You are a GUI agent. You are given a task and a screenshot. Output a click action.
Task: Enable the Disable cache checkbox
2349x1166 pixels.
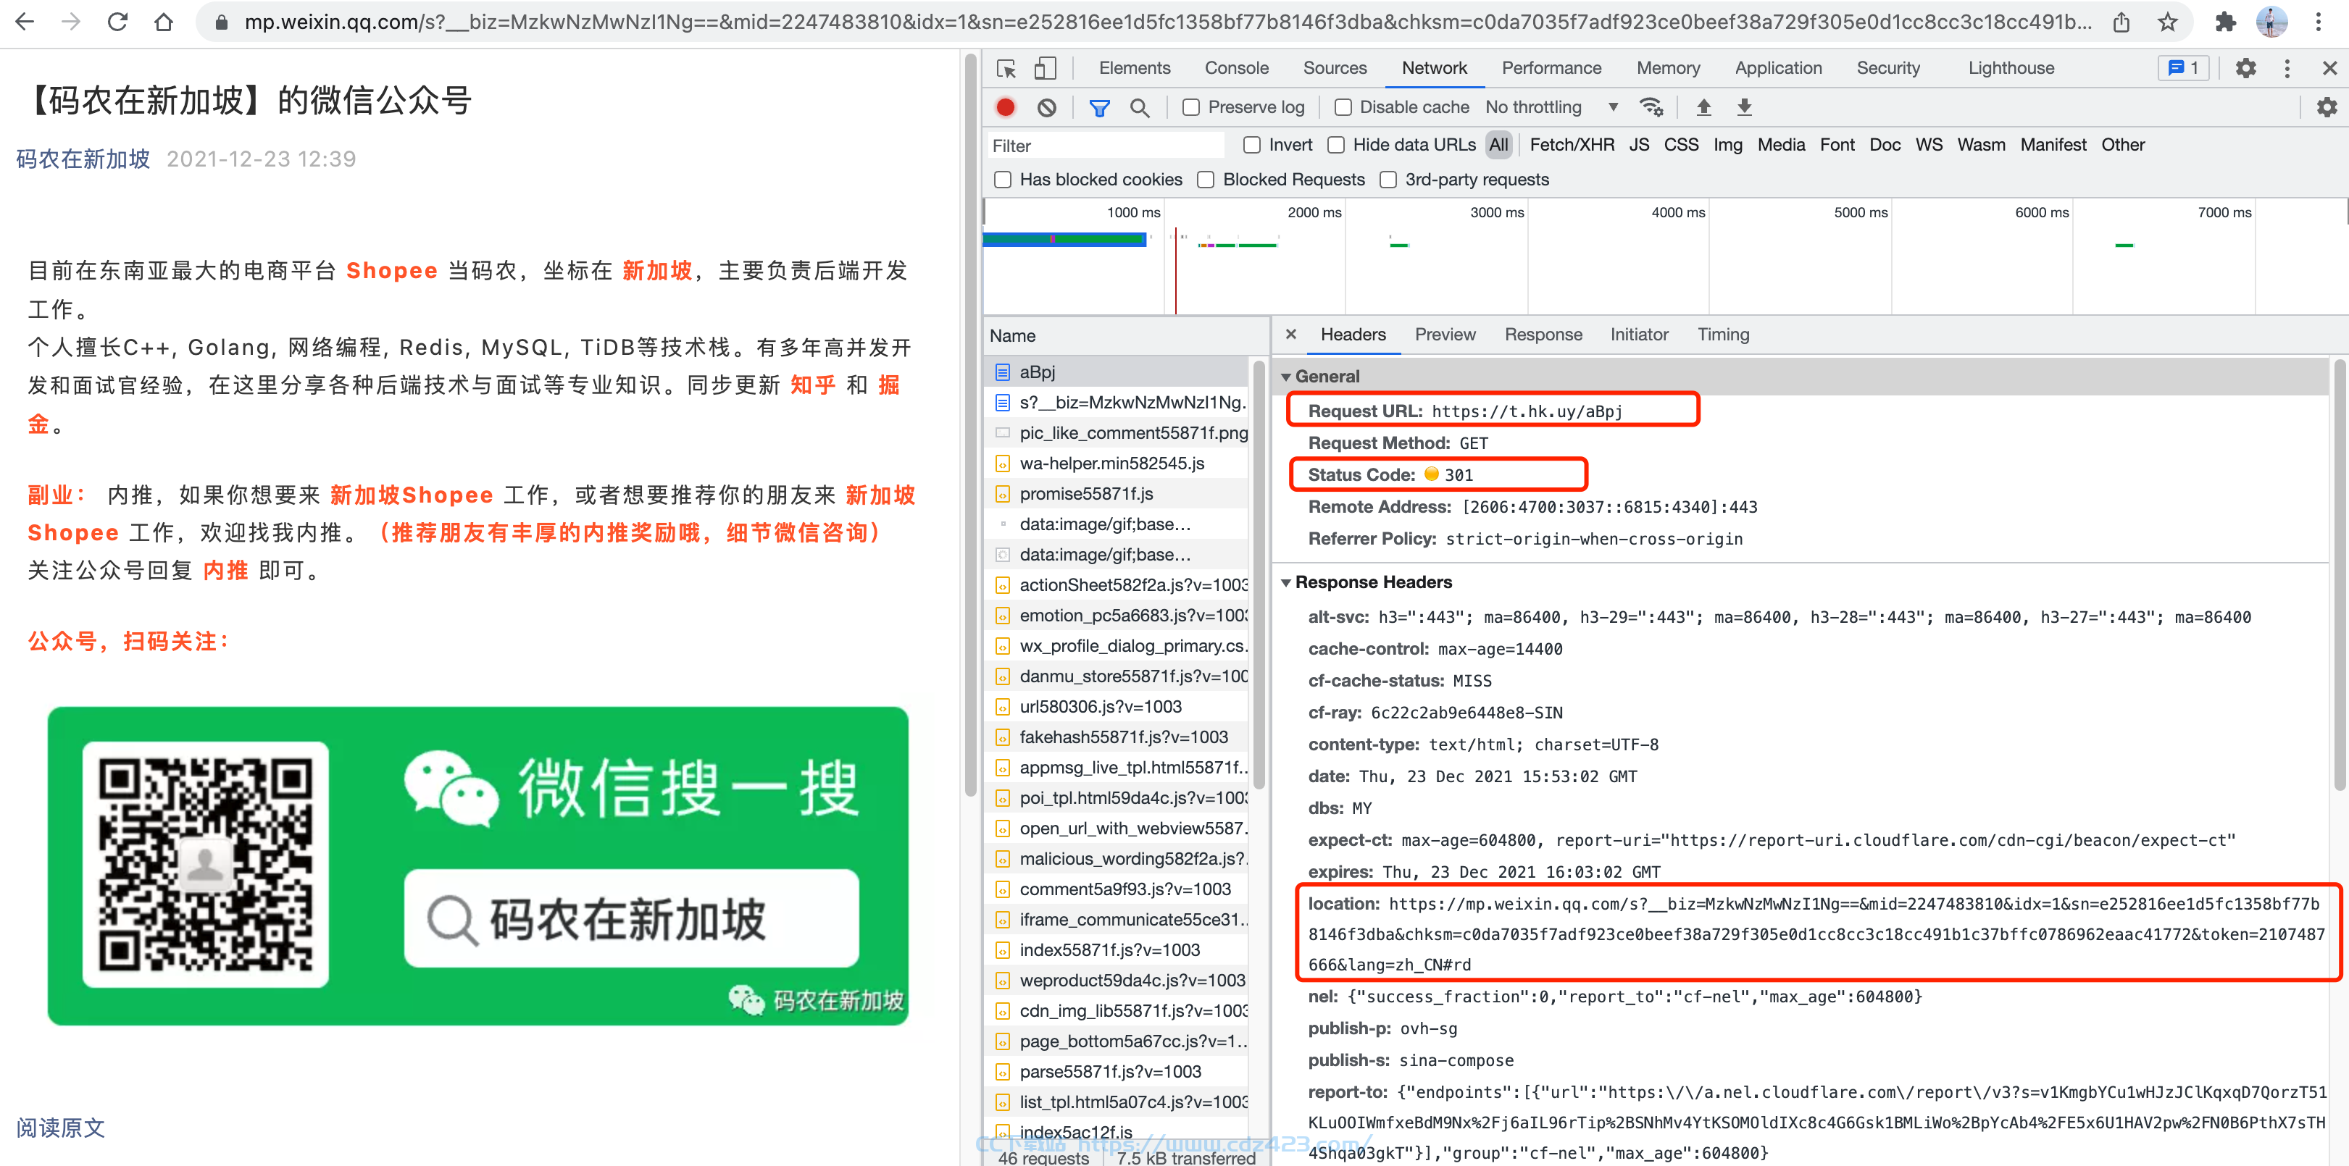tap(1343, 108)
